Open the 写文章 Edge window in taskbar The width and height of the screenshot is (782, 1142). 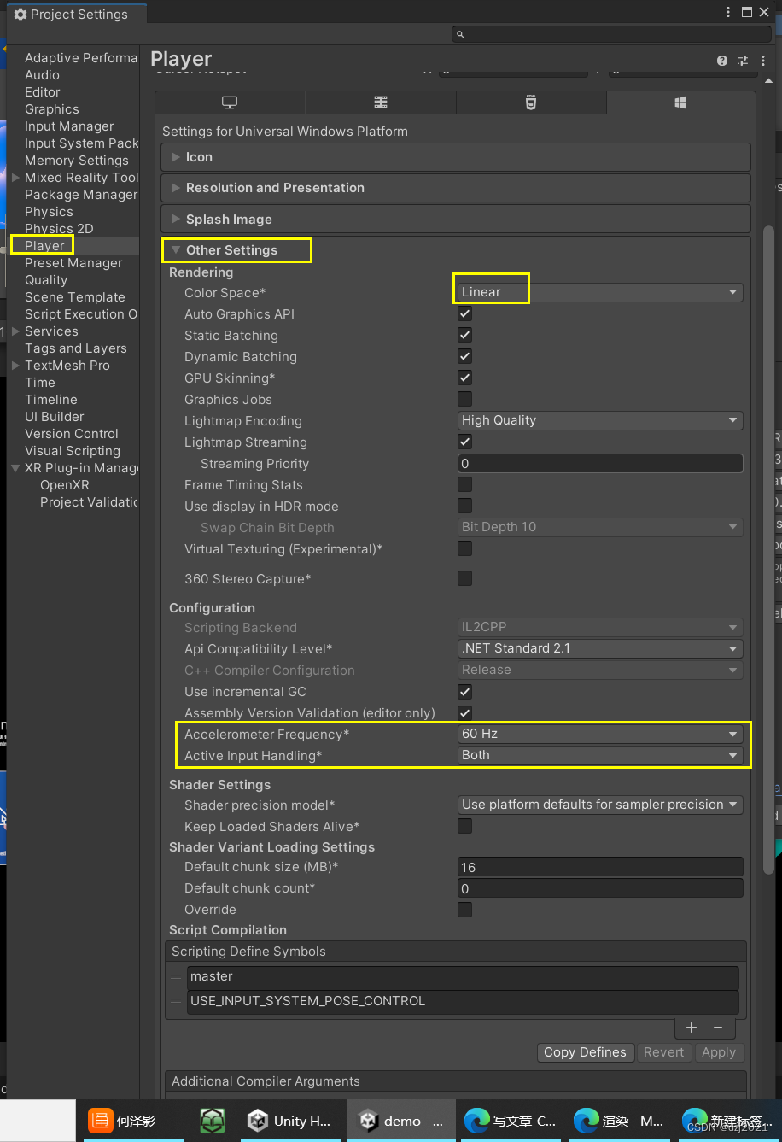[x=511, y=1121]
